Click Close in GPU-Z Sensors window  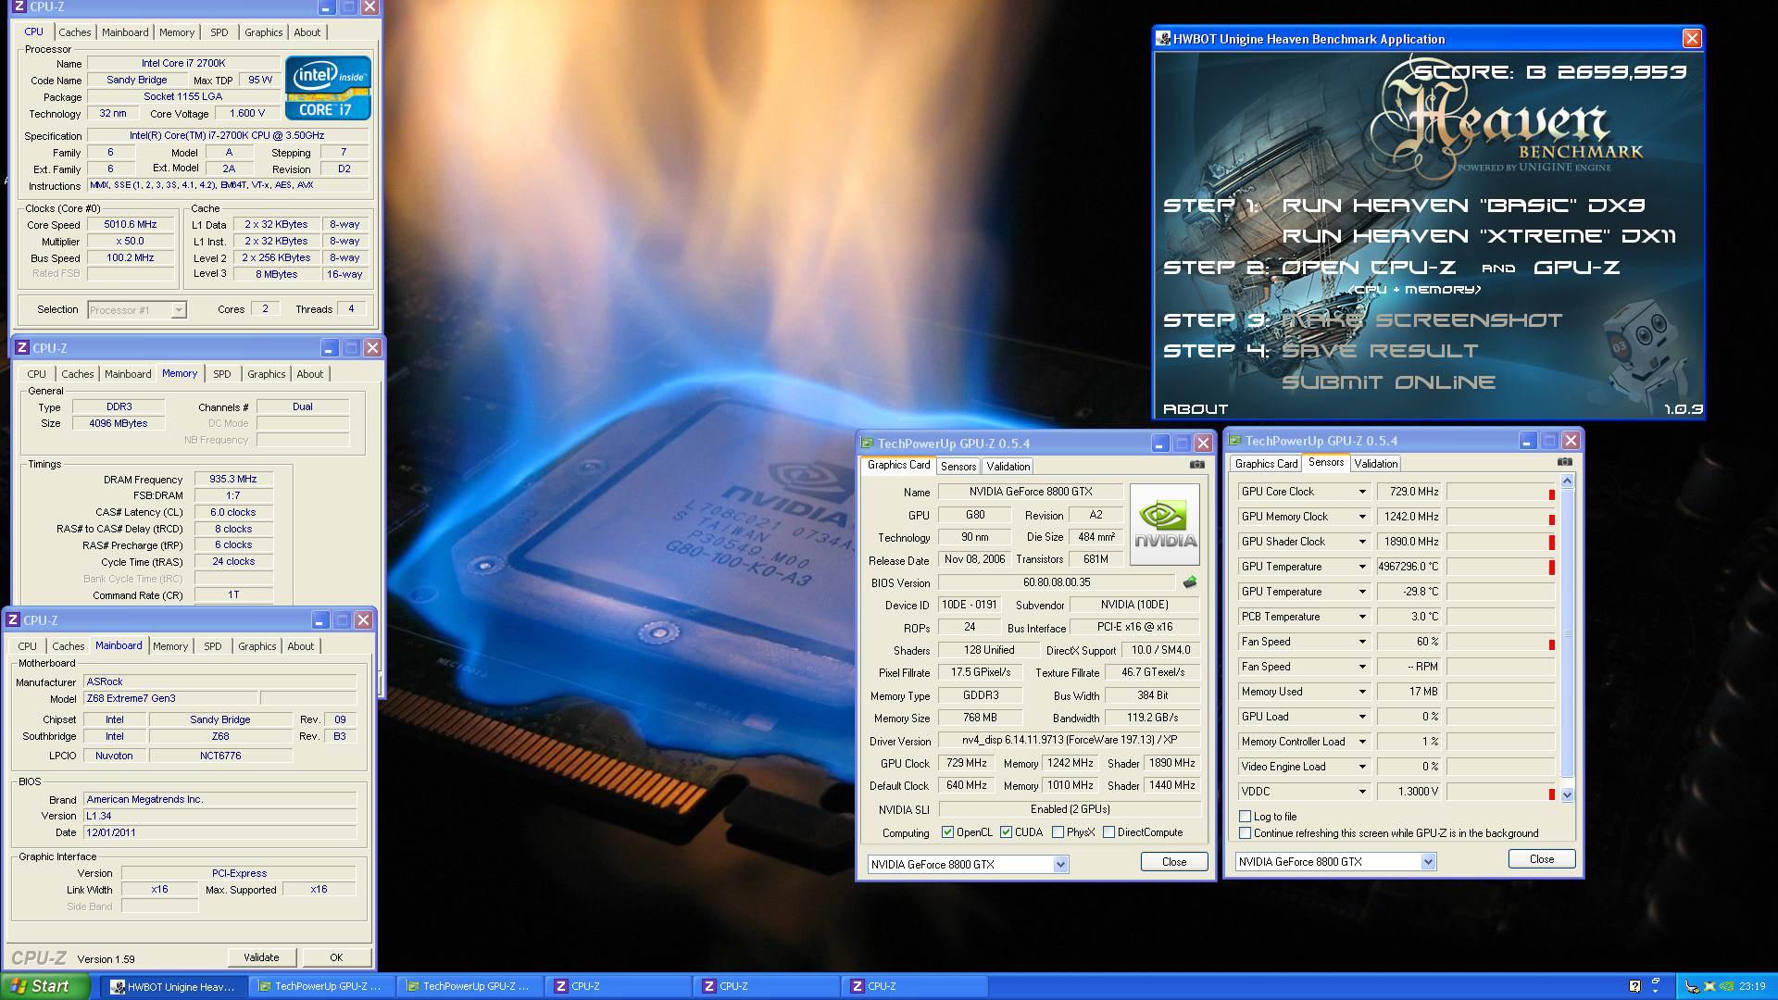(1542, 859)
